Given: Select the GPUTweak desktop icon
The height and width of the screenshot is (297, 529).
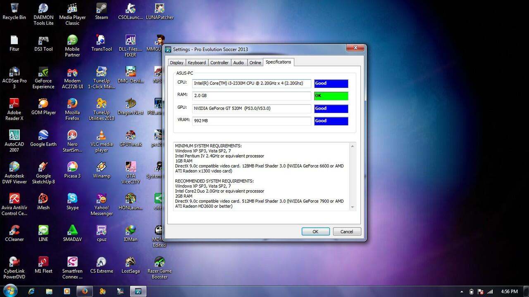Looking at the screenshot, I should click(131, 139).
